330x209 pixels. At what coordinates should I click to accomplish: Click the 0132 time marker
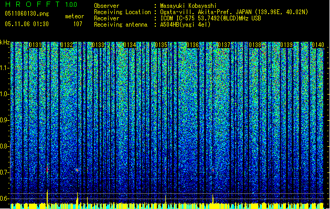[67, 45]
